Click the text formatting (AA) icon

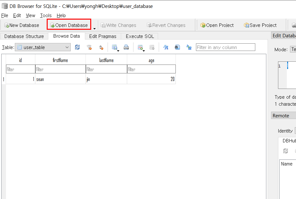pyautogui.click(x=166, y=47)
